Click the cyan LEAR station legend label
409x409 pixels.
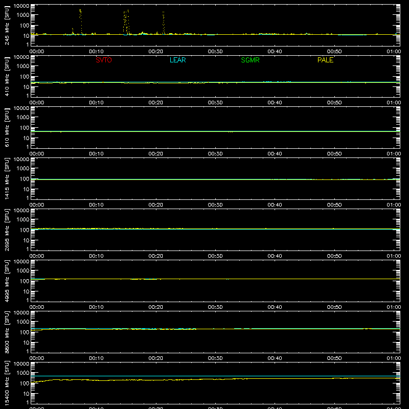(177, 60)
